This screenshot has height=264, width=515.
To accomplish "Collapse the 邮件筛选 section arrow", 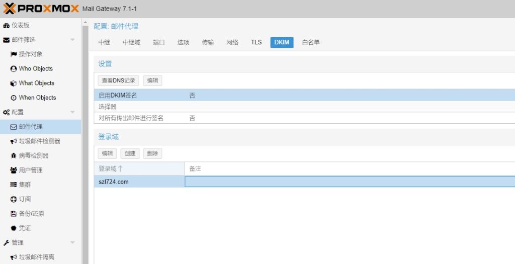I will 72,40.
